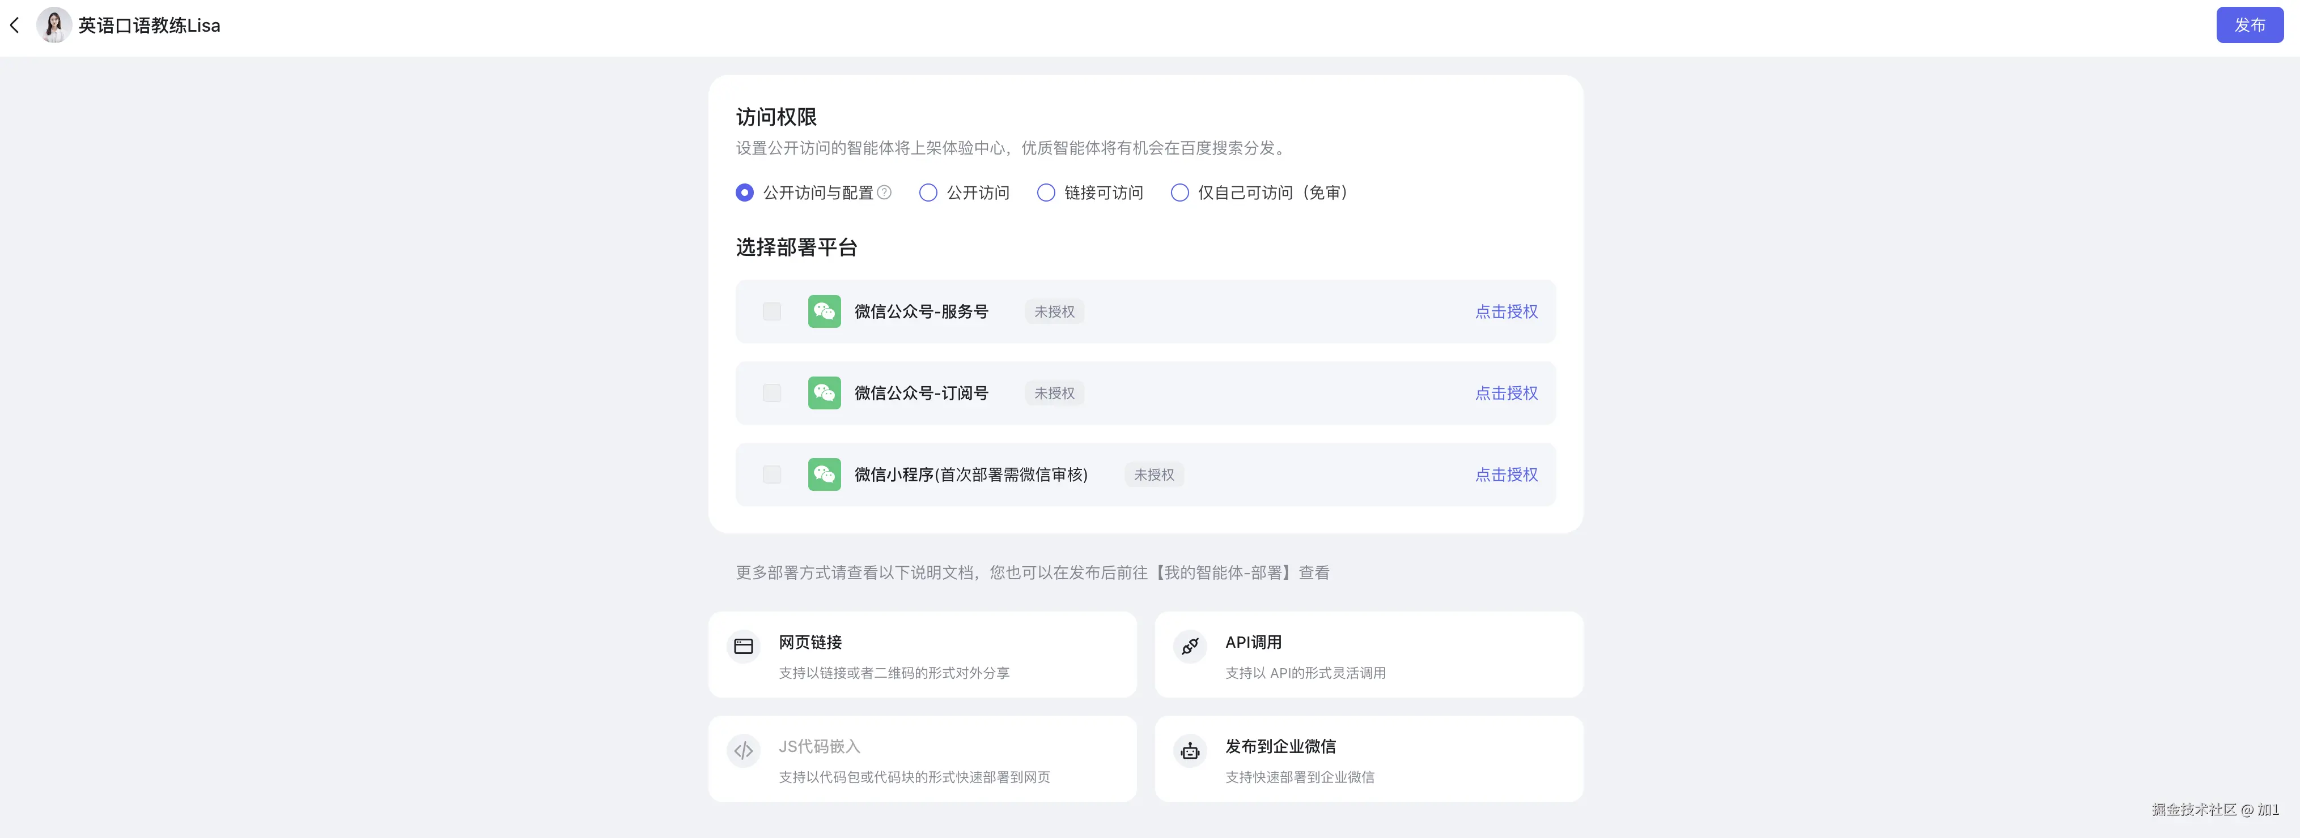Click the WeChat icon for 微信公众号-订阅号

[824, 393]
